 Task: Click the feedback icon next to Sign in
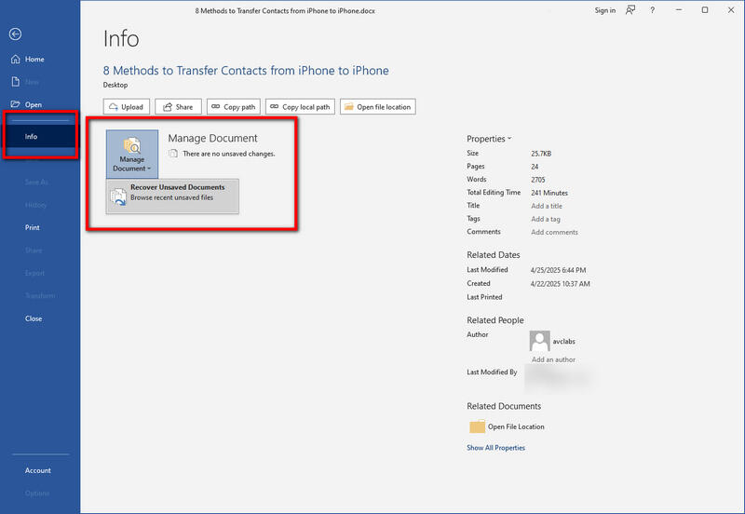631,10
